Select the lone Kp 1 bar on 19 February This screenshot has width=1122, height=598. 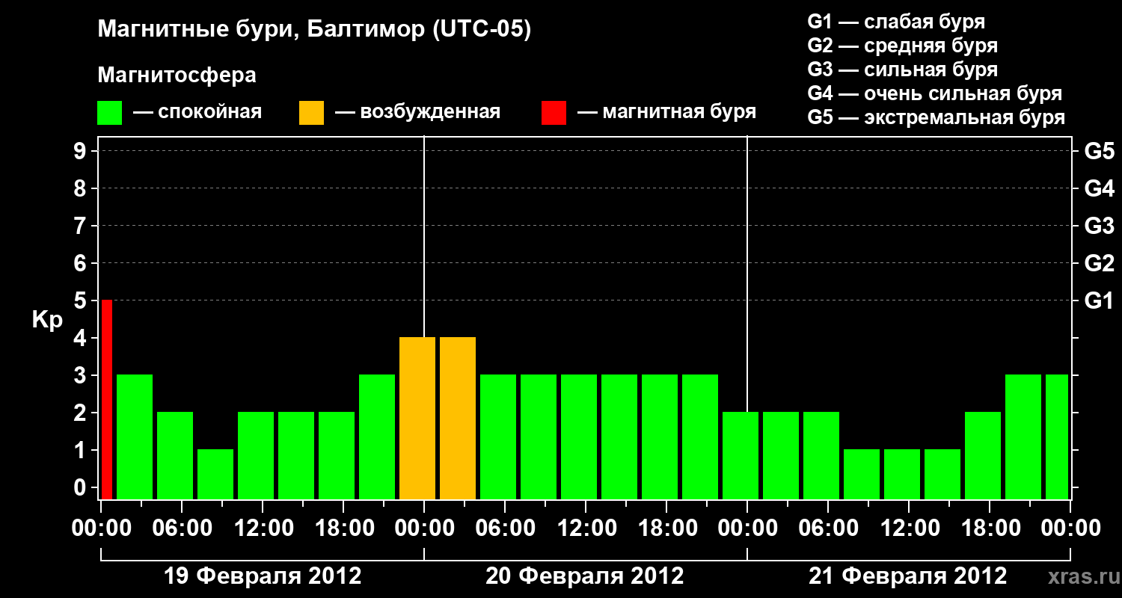click(x=215, y=474)
